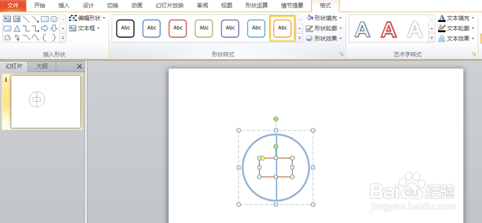Select the left brace shape
The image size is (482, 223).
(44, 37)
